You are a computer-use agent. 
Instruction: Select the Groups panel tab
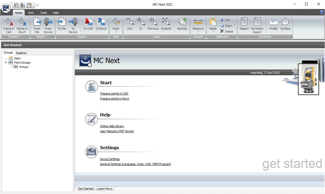(8, 52)
